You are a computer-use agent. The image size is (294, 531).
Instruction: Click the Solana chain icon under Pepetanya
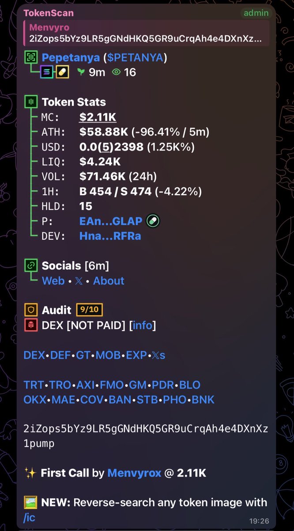(x=47, y=72)
